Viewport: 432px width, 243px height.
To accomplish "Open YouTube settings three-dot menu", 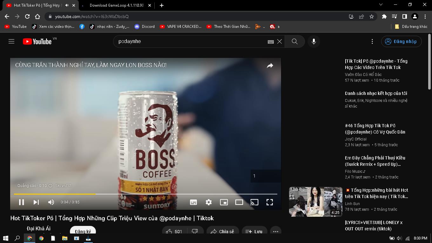I will click(x=372, y=41).
